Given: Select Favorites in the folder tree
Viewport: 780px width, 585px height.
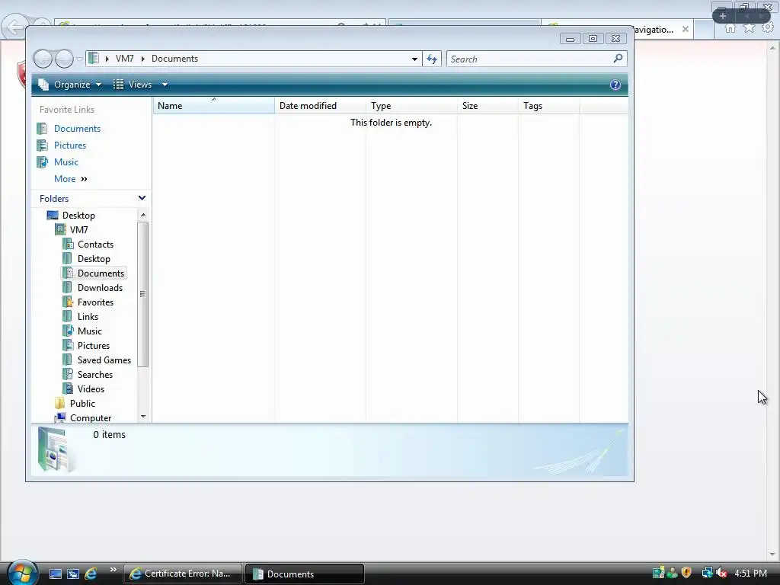Looking at the screenshot, I should (95, 302).
